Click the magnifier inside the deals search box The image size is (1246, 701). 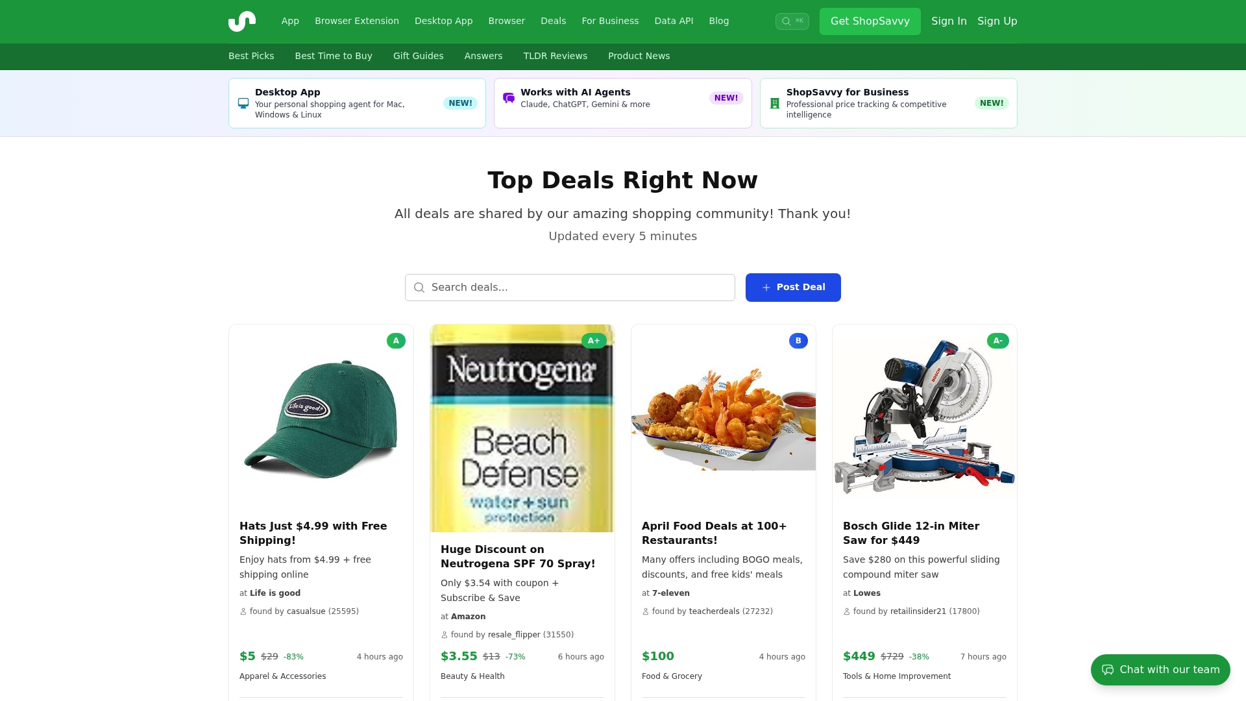tap(419, 287)
